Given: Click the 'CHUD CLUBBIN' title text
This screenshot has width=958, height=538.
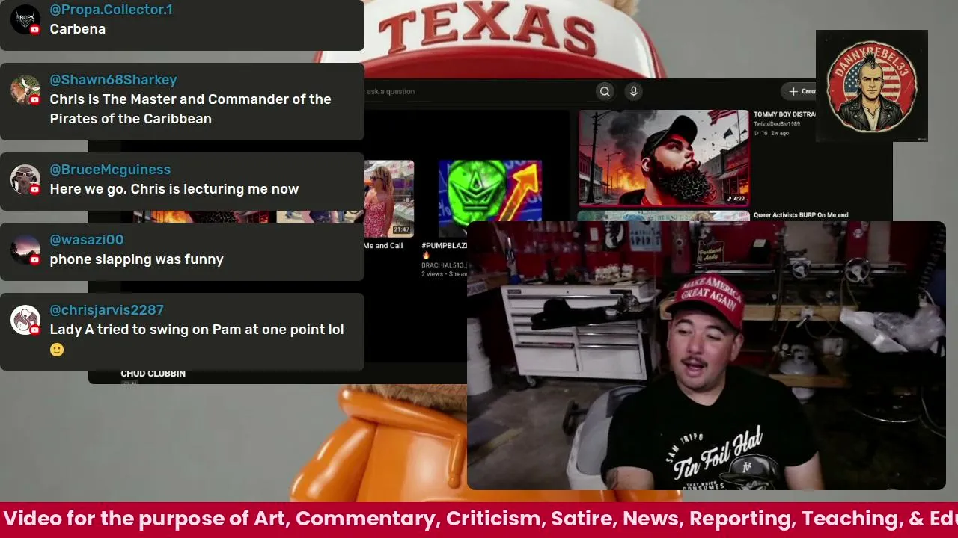Looking at the screenshot, I should click(x=153, y=373).
